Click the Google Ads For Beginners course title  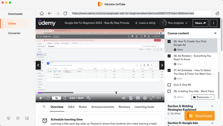click(97, 23)
